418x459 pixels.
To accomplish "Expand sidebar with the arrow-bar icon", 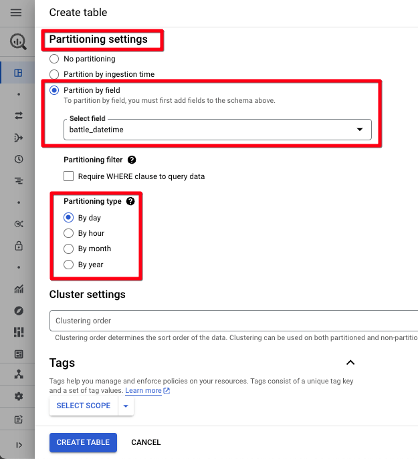I will 19,445.
